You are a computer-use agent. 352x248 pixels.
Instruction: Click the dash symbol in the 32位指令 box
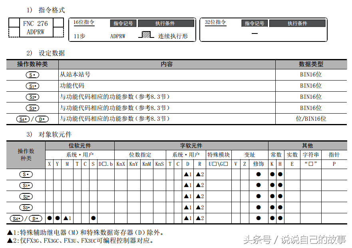(x=255, y=33)
